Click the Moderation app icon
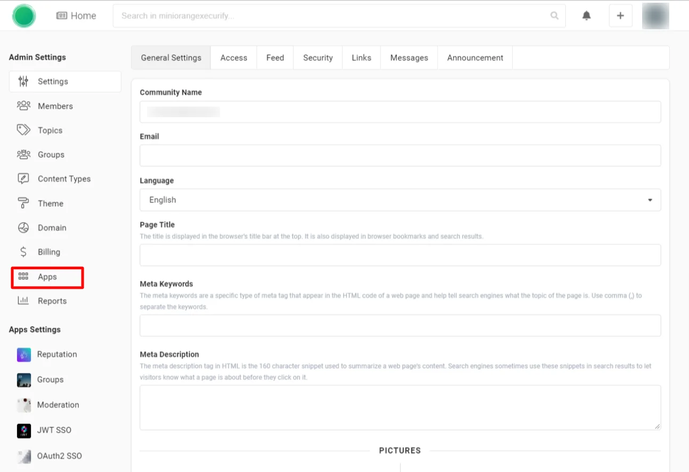Viewport: 689px width, 472px height. click(x=23, y=405)
